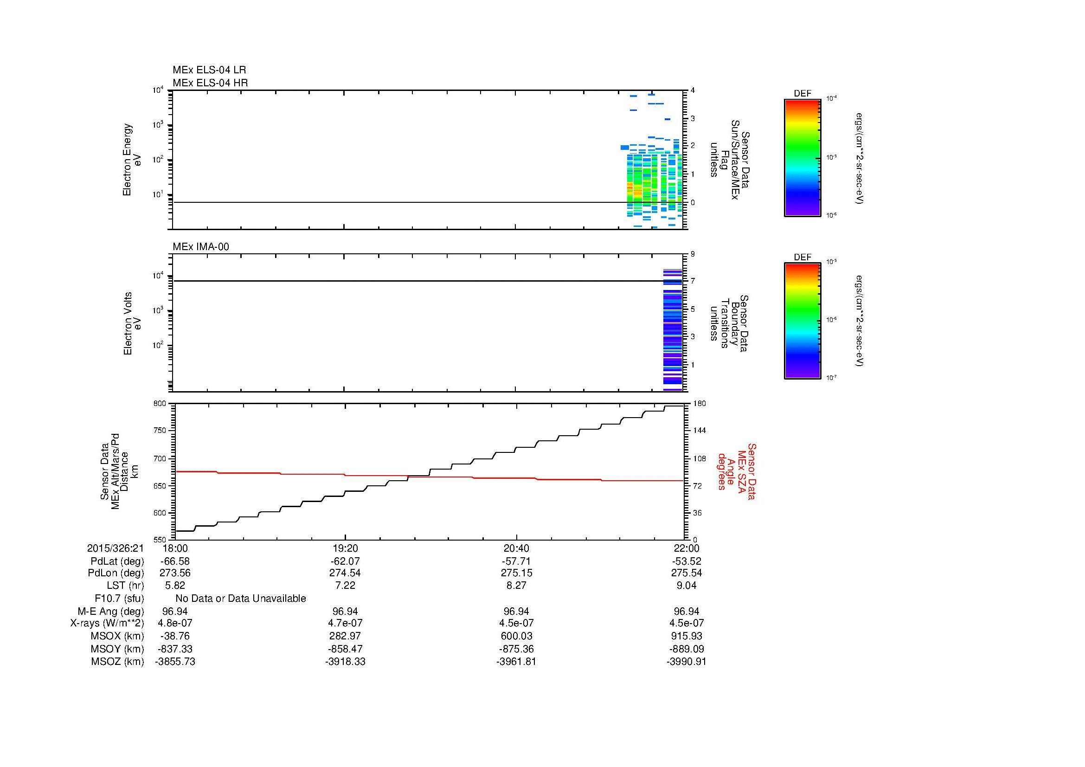Viewport: 1085px width, 767px height.
Task: Select the MSOX value "915.93"
Action: coord(687,636)
